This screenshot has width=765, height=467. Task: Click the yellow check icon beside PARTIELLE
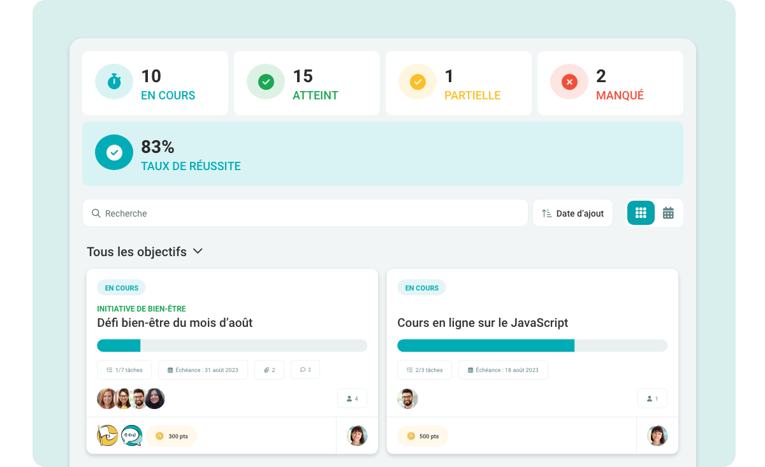pos(417,82)
